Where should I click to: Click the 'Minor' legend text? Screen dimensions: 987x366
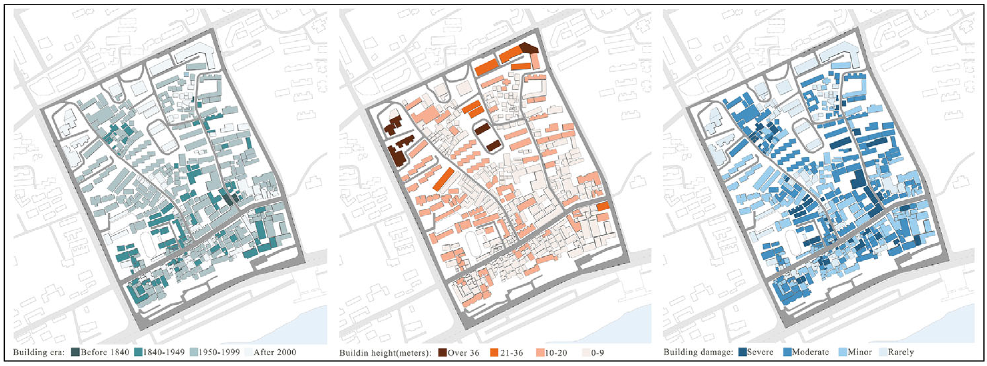coord(860,352)
